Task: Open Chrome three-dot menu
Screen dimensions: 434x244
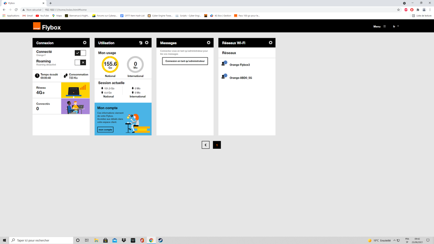Action: pyautogui.click(x=430, y=10)
